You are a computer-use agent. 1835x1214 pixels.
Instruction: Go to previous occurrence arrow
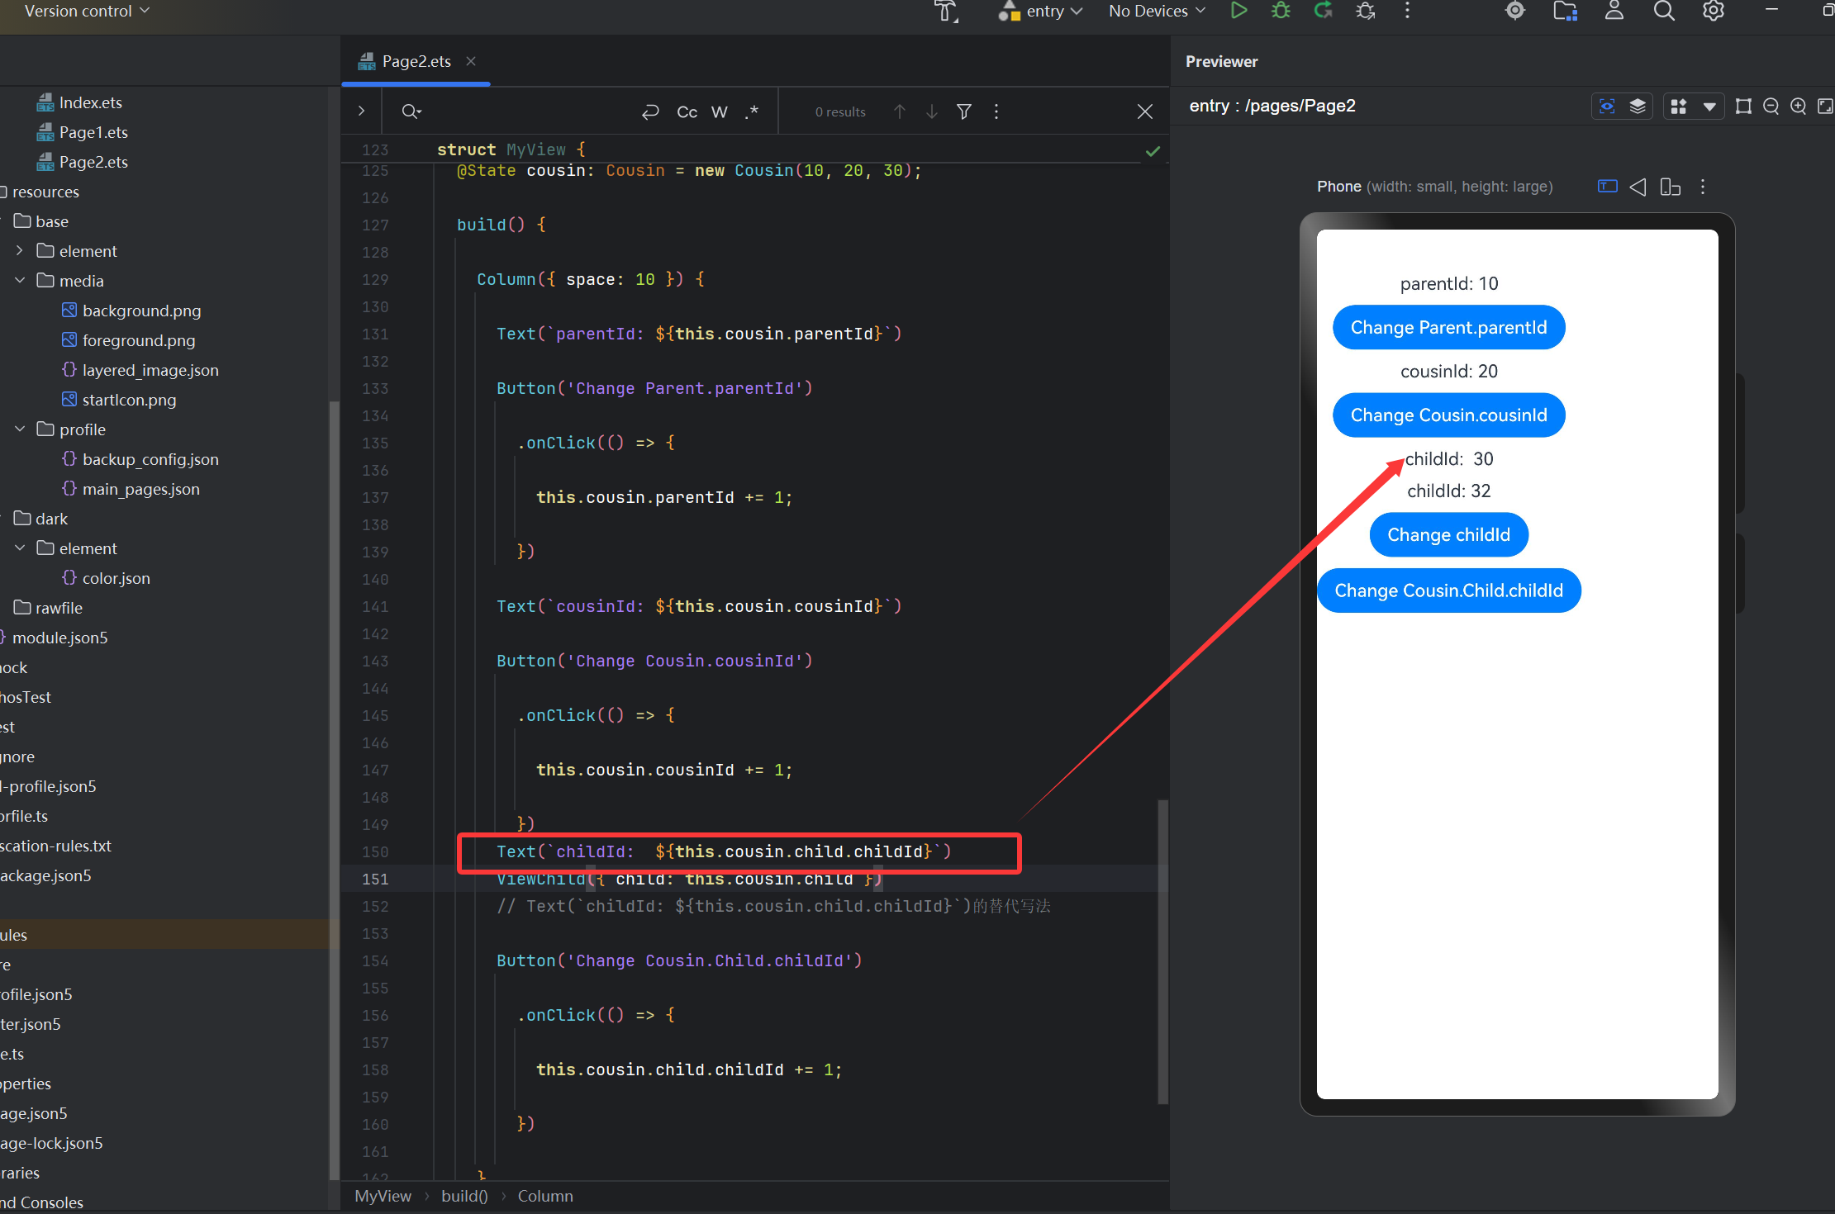900,111
